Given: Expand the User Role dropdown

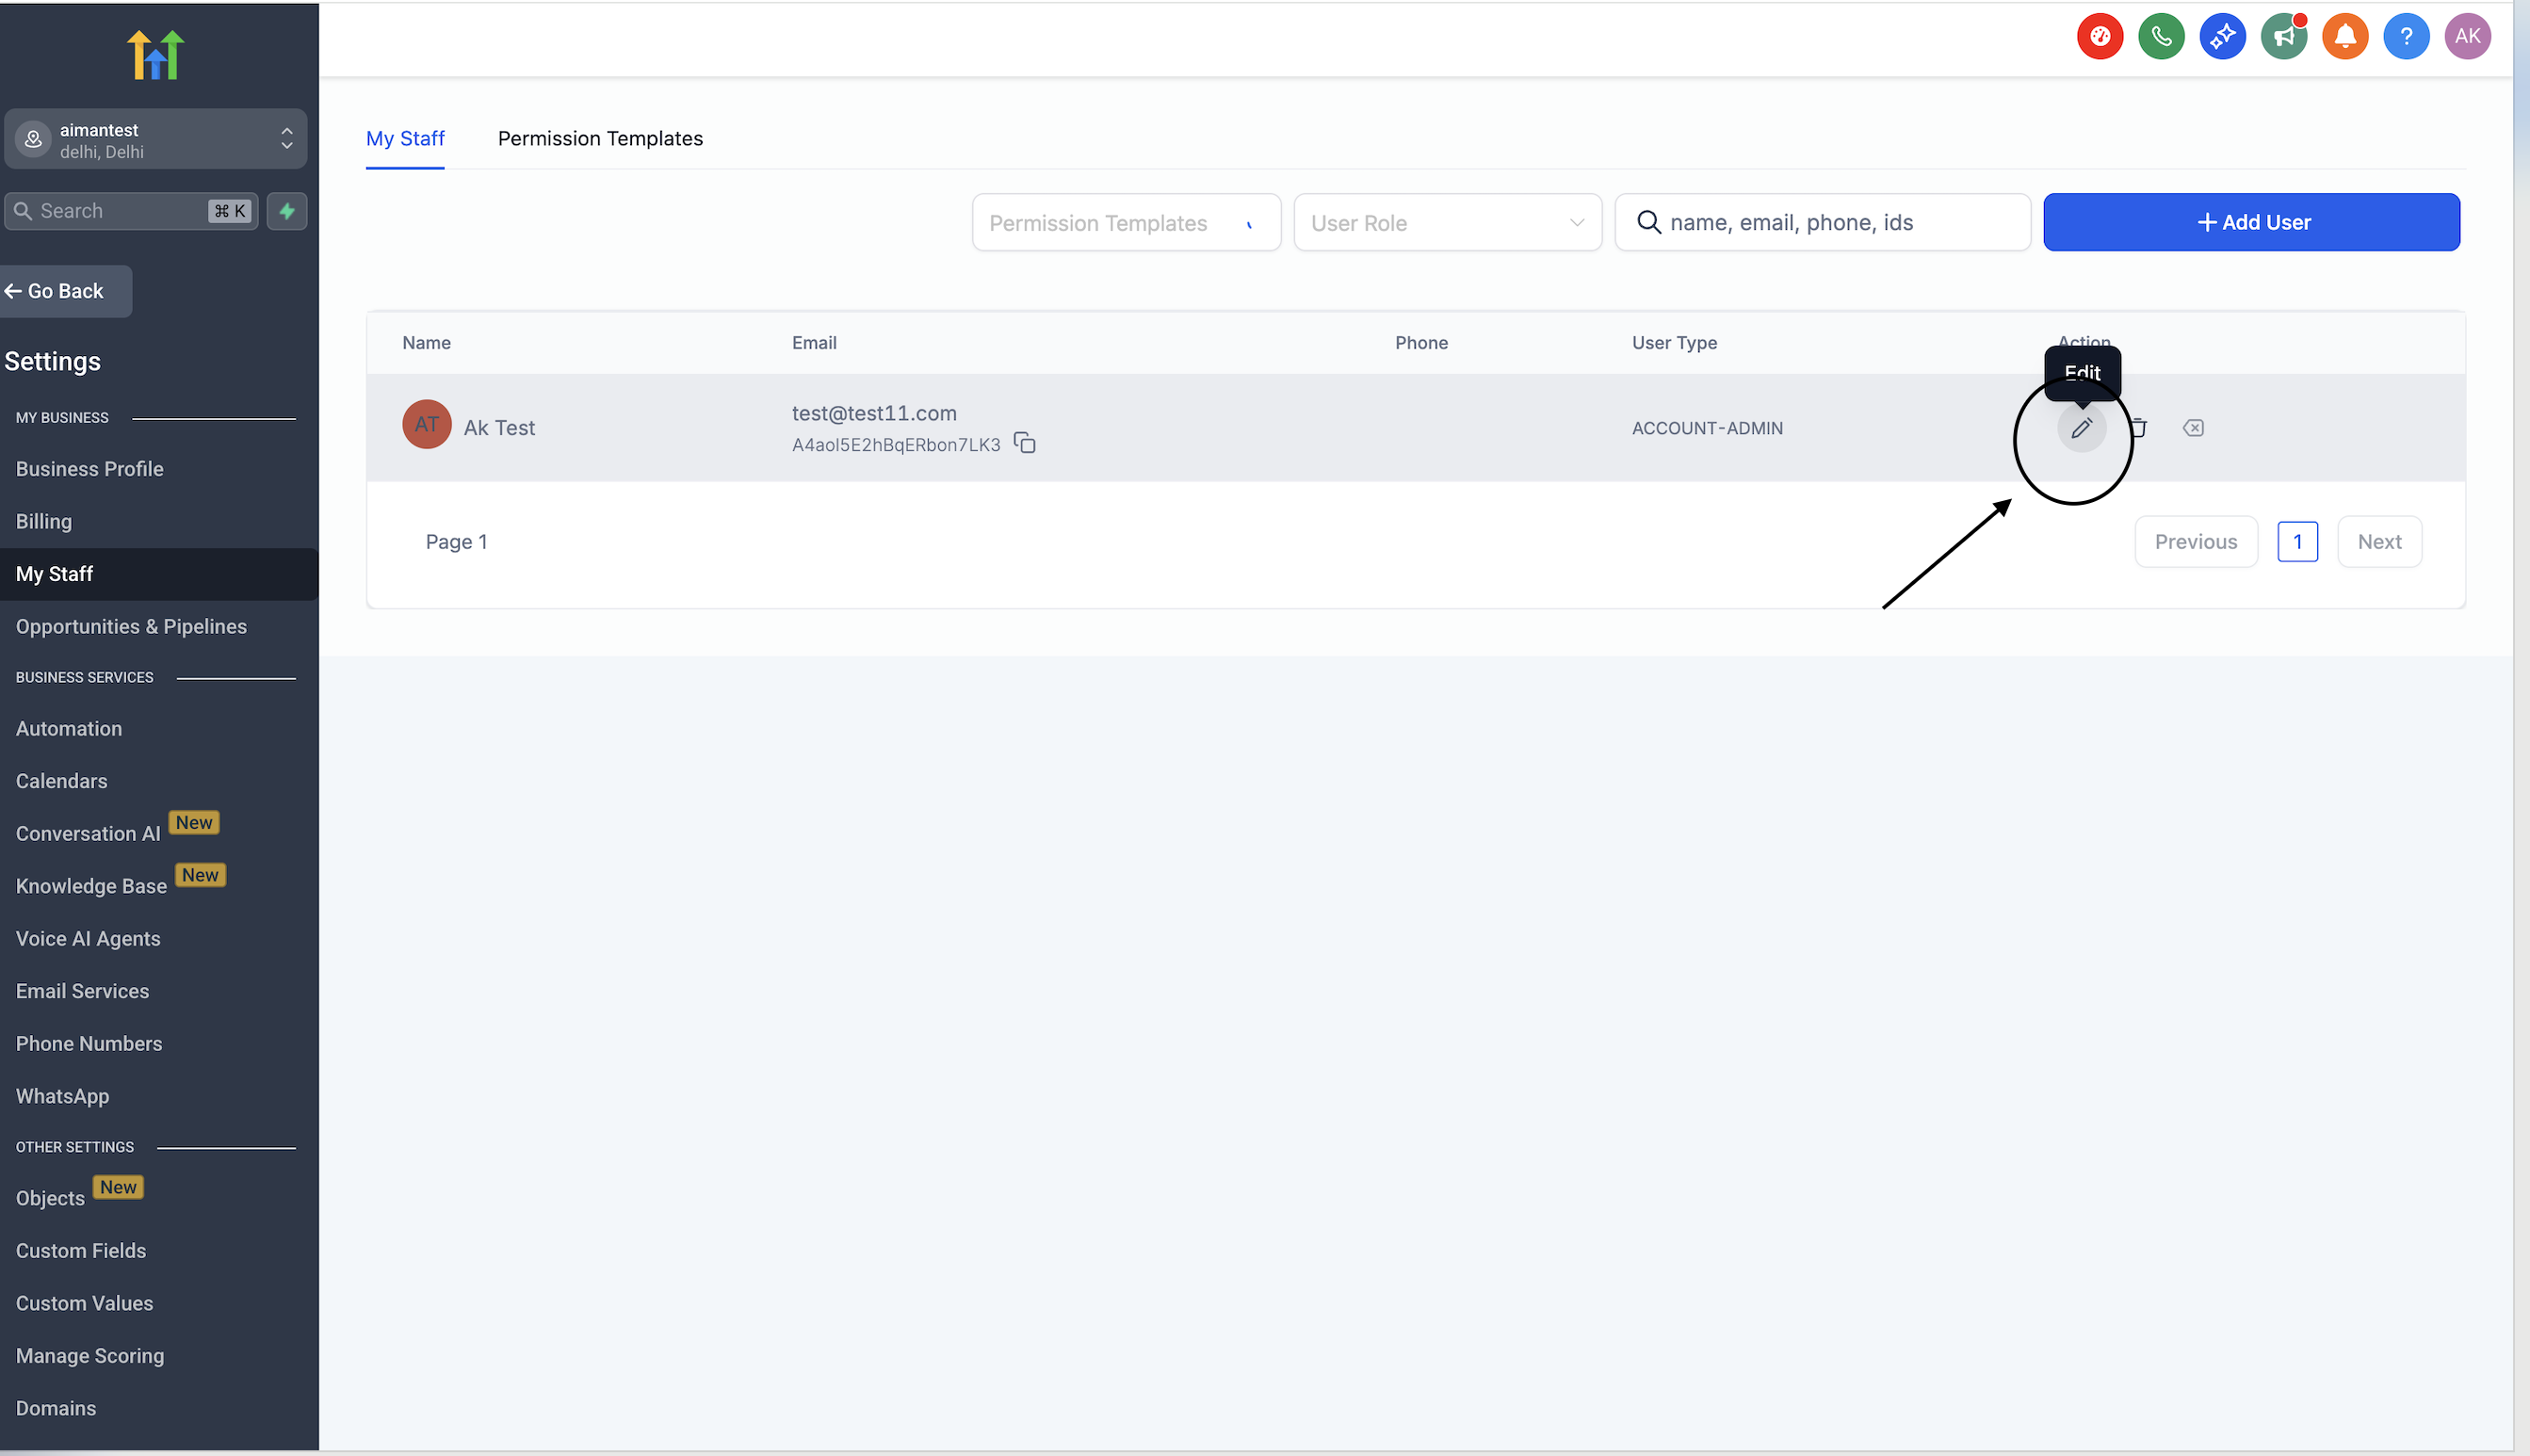Looking at the screenshot, I should [1447, 222].
